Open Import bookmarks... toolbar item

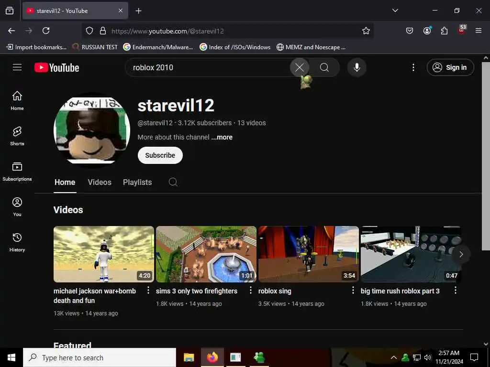[x=36, y=47]
